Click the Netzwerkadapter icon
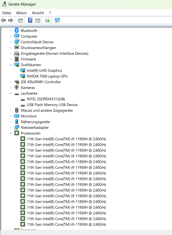 [17, 127]
